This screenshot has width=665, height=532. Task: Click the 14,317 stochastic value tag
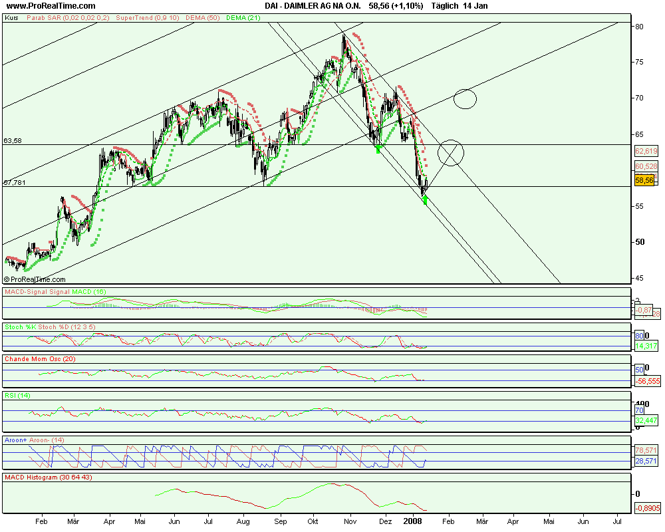(x=646, y=346)
